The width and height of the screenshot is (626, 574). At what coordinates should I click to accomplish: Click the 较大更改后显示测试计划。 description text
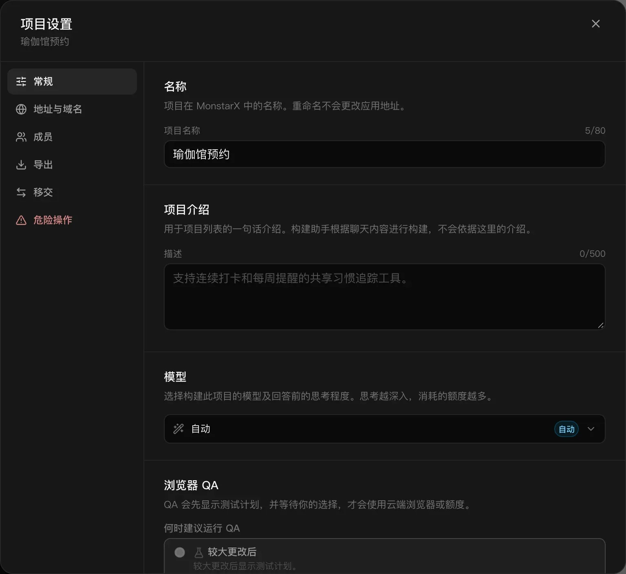click(246, 566)
